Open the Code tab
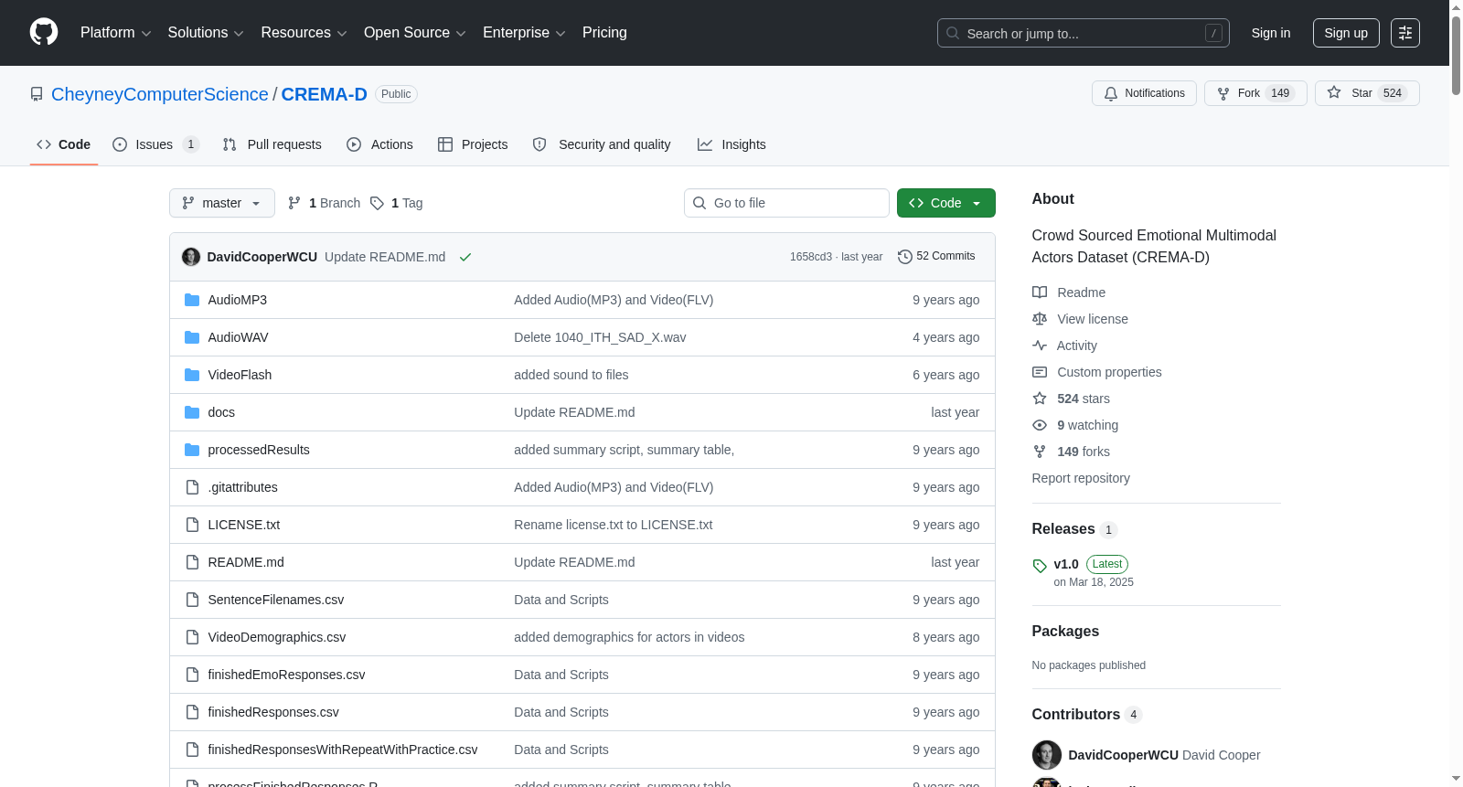The image size is (1463, 787). 64,144
